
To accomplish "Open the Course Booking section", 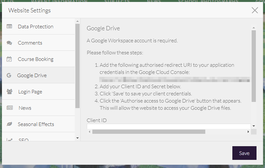I will tap(36, 59).
